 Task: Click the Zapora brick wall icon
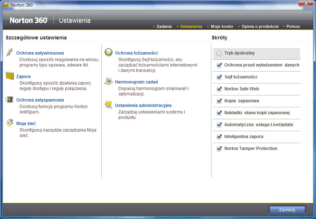pyautogui.click(x=10, y=76)
